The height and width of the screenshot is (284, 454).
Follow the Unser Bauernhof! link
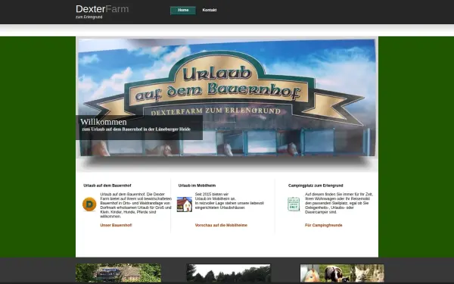(116, 225)
